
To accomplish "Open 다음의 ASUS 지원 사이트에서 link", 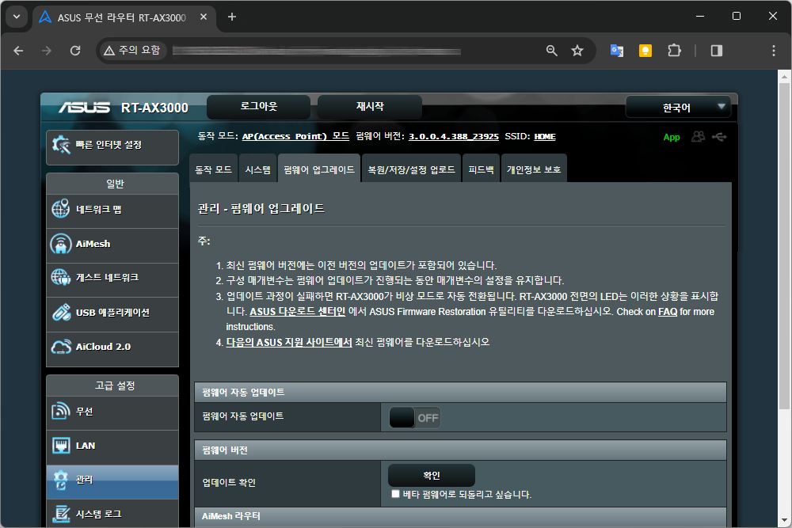I will tap(289, 342).
